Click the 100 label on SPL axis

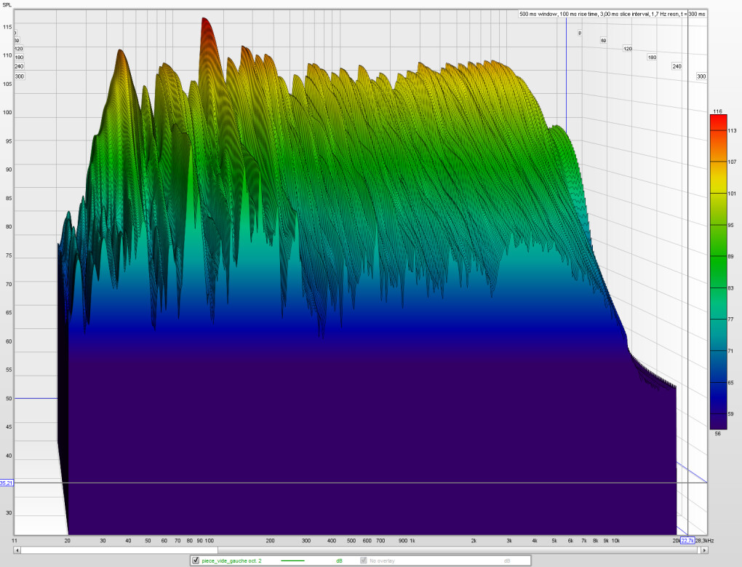point(7,113)
